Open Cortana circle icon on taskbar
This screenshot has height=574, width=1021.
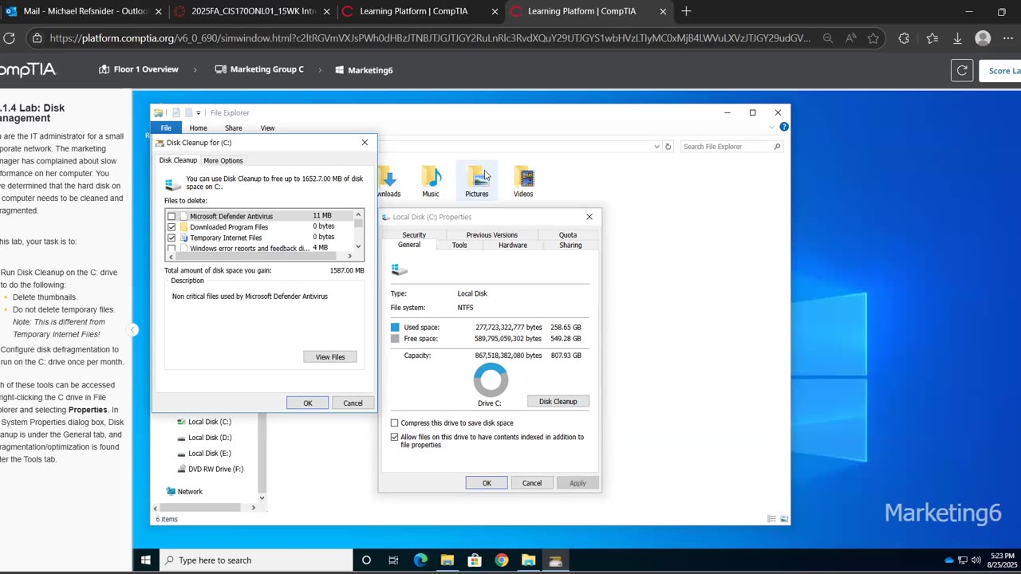pos(367,560)
